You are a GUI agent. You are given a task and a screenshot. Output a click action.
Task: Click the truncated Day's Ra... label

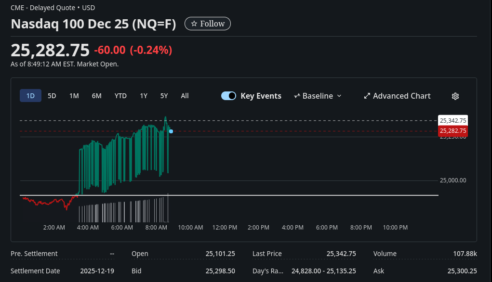[x=268, y=271]
